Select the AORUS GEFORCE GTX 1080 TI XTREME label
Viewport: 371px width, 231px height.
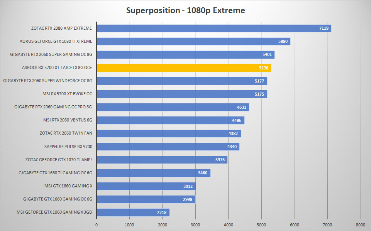tap(56, 41)
